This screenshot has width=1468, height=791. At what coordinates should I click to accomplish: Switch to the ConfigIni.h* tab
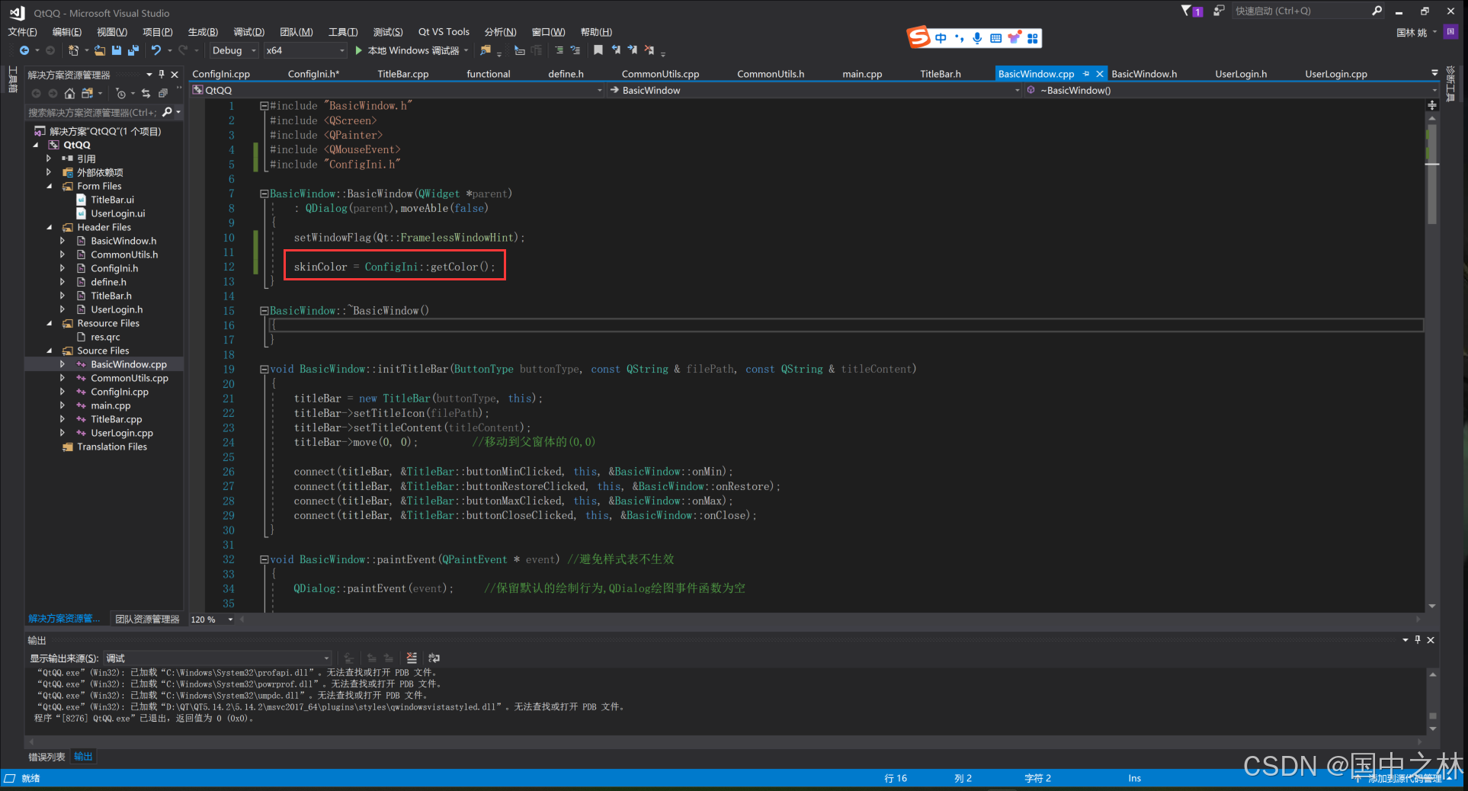313,74
